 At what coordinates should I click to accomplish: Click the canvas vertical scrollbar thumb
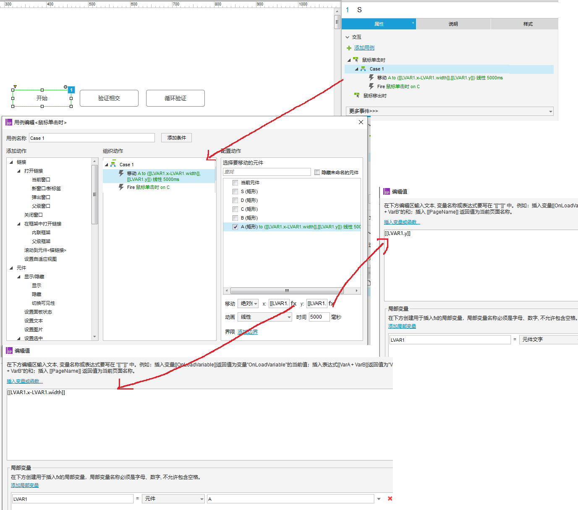(337, 22)
